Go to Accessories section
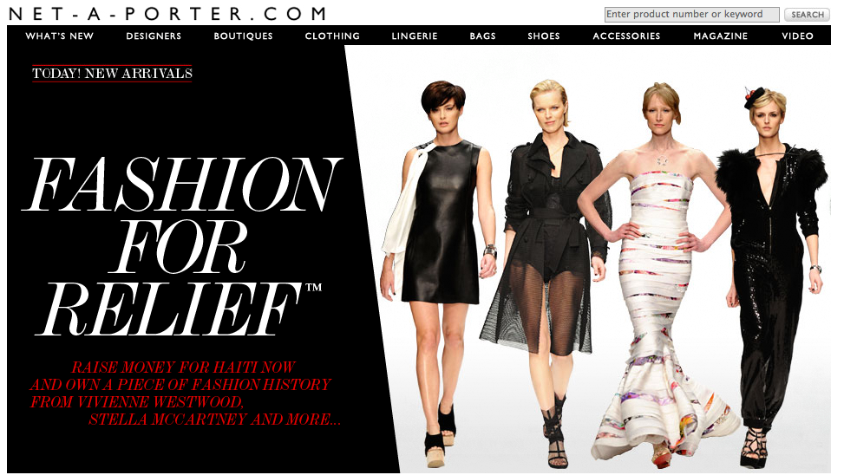The image size is (844, 475). pos(626,36)
